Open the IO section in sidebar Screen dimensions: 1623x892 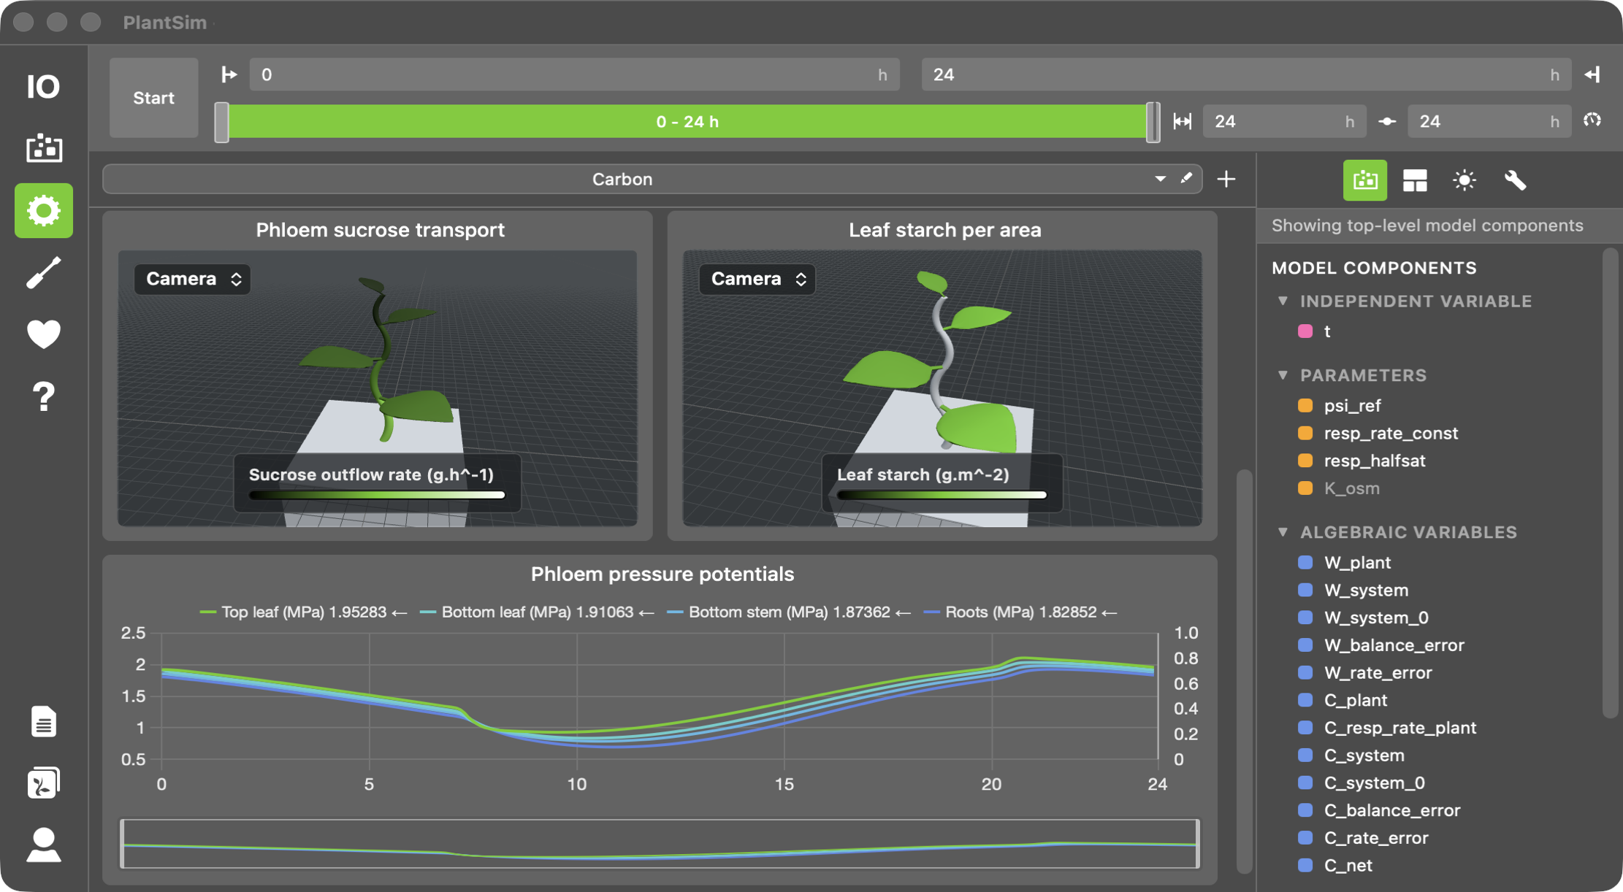(44, 87)
